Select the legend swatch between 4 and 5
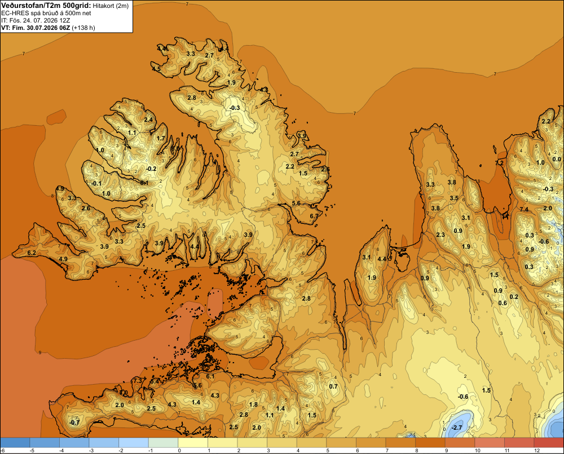 click(x=312, y=443)
